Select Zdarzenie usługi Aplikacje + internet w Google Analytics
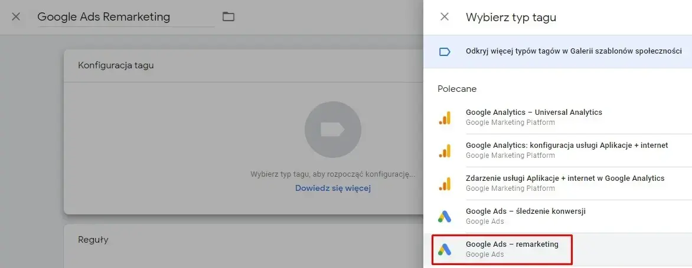Viewport: 692px width, 268px height. point(557,183)
